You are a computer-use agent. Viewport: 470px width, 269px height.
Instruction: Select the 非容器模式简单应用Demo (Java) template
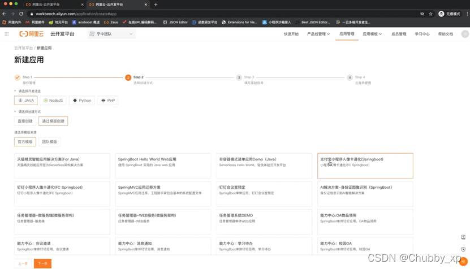click(x=264, y=166)
